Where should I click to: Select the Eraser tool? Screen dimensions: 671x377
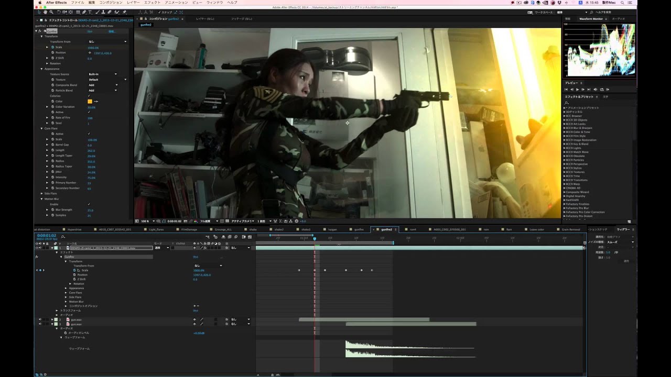(x=111, y=12)
